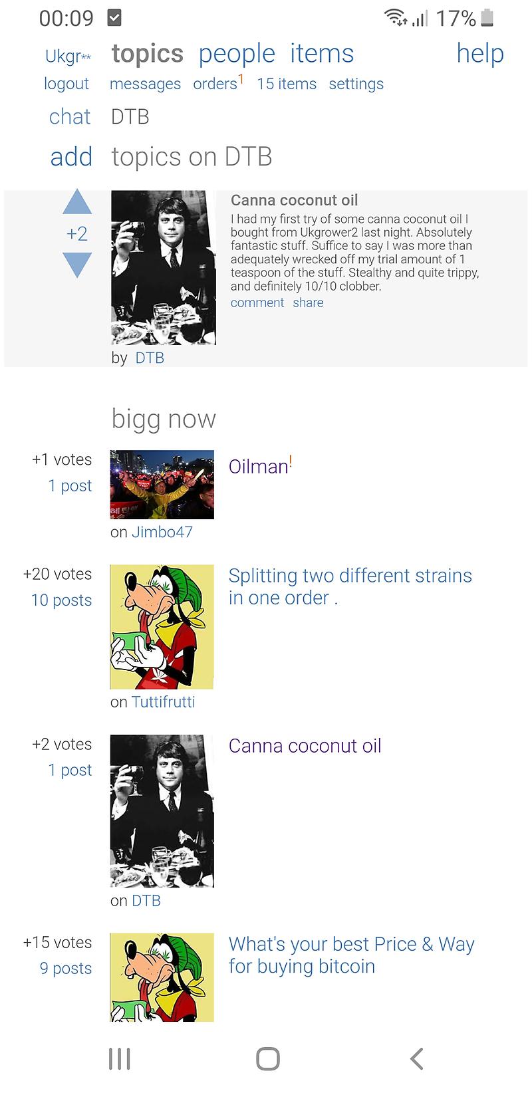532x1093 pixels.
Task: Switch to the items tab
Action: point(322,53)
